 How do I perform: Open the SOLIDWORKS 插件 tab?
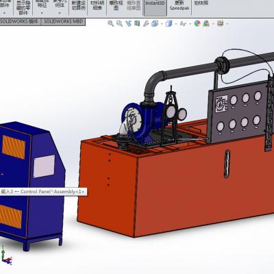20,22
